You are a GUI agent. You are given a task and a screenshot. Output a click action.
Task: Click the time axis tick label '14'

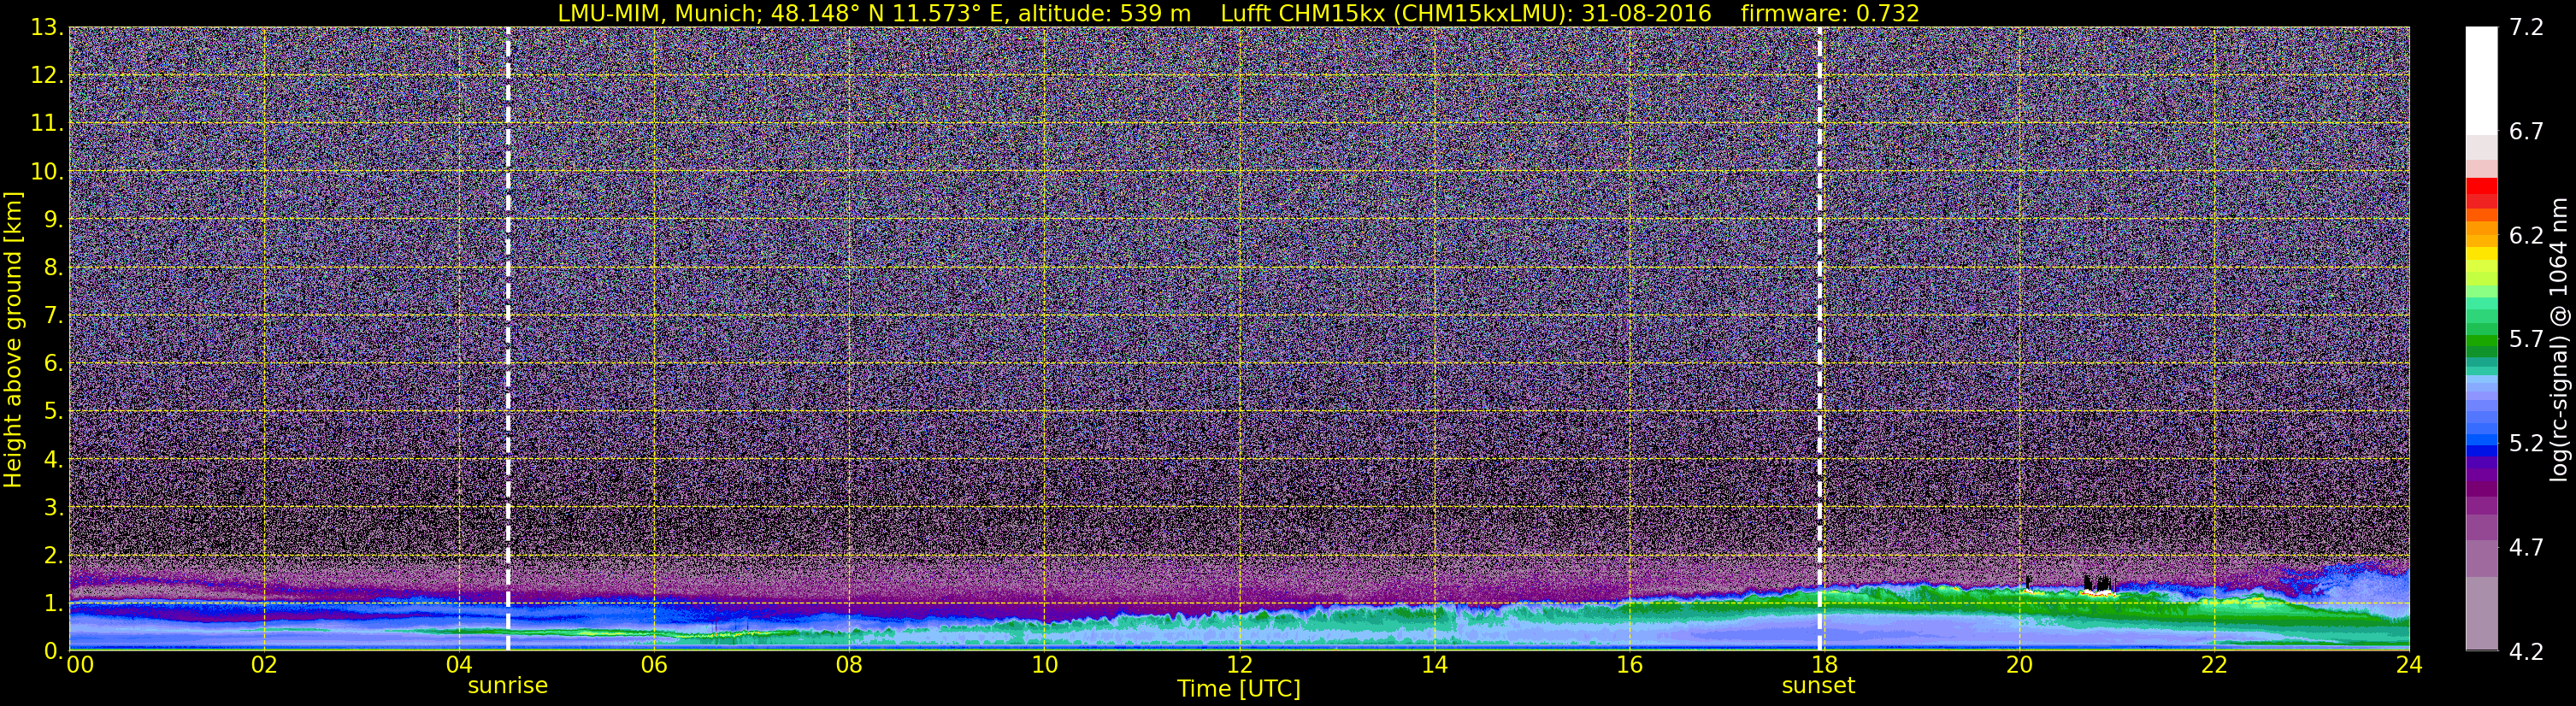click(1434, 665)
